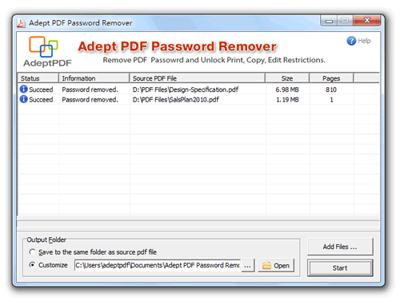Minimize the Adept PDF Password Remover window

[329, 21]
